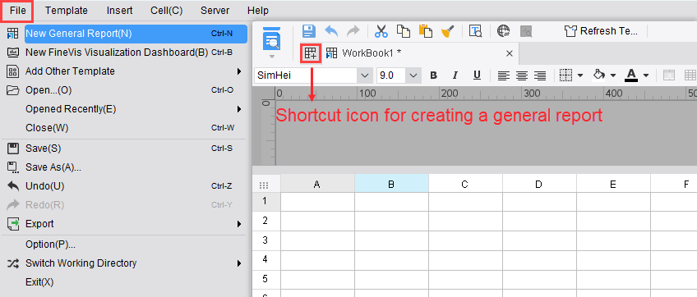
Task: Align text right
Action: [x=540, y=75]
